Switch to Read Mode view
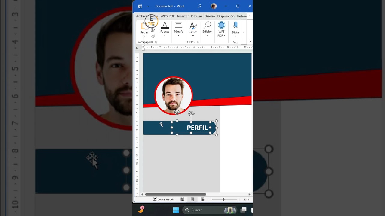 (x=182, y=199)
